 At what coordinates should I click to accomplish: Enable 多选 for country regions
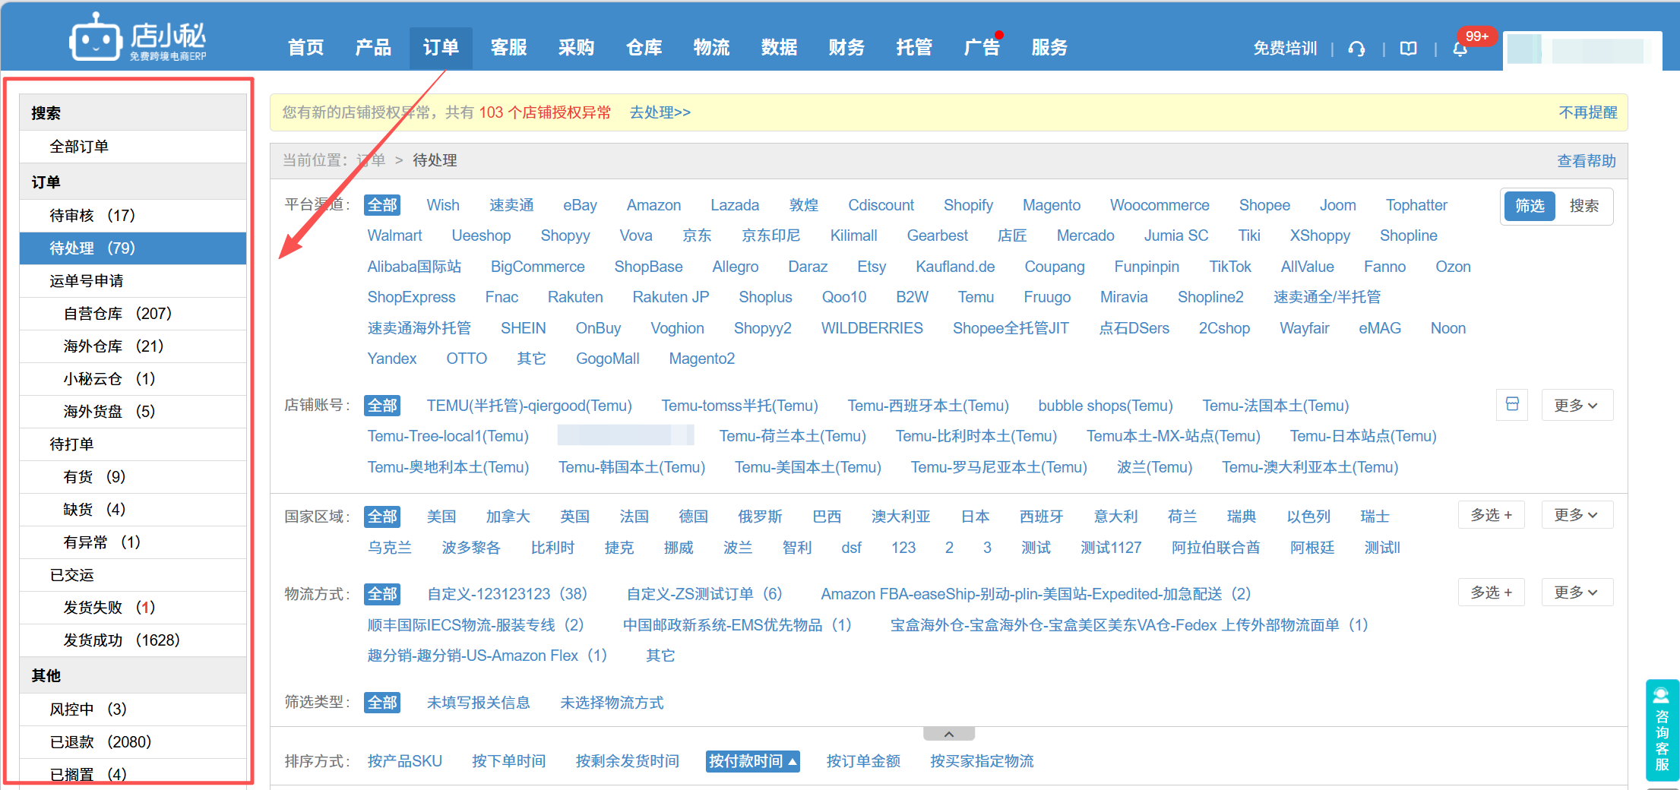pos(1491,515)
